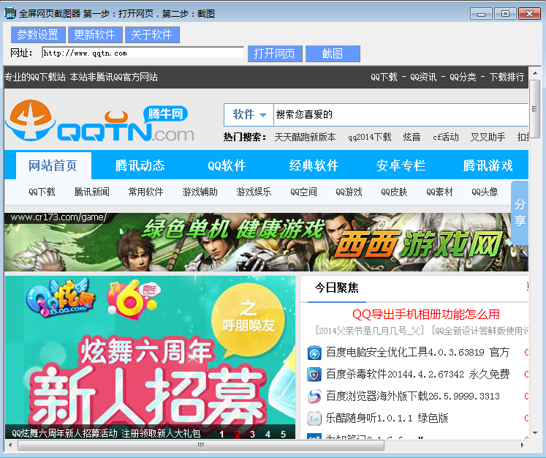Select the 腾讯游戏 nav tab
546x458 pixels.
pyautogui.click(x=488, y=165)
